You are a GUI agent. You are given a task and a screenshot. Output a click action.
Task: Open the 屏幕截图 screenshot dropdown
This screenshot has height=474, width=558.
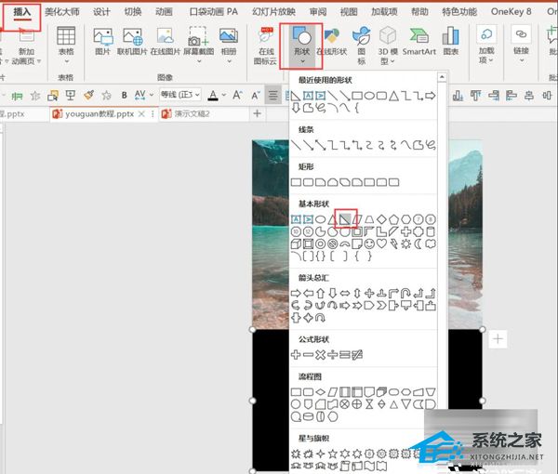coord(199,61)
